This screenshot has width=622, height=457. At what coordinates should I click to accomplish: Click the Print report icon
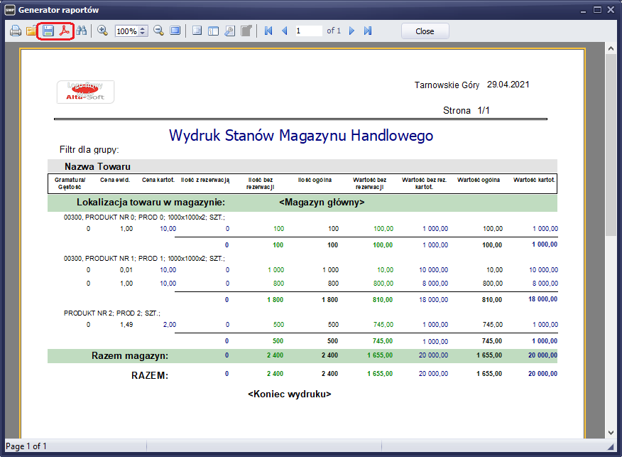(x=15, y=31)
